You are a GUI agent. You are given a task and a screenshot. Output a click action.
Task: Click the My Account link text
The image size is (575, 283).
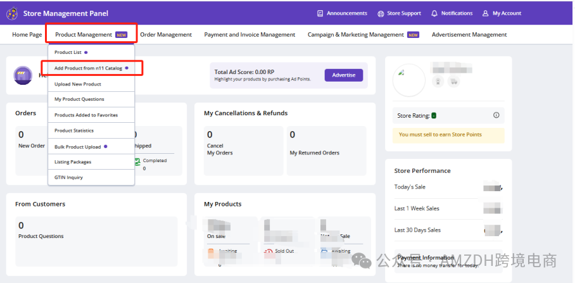[x=507, y=13]
